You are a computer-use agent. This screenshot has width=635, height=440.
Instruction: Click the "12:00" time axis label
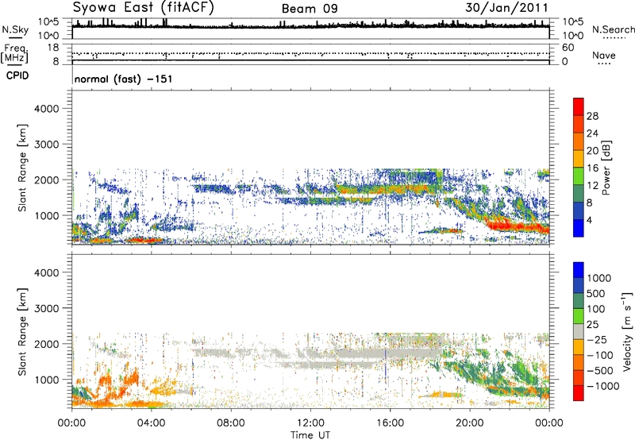click(310, 423)
